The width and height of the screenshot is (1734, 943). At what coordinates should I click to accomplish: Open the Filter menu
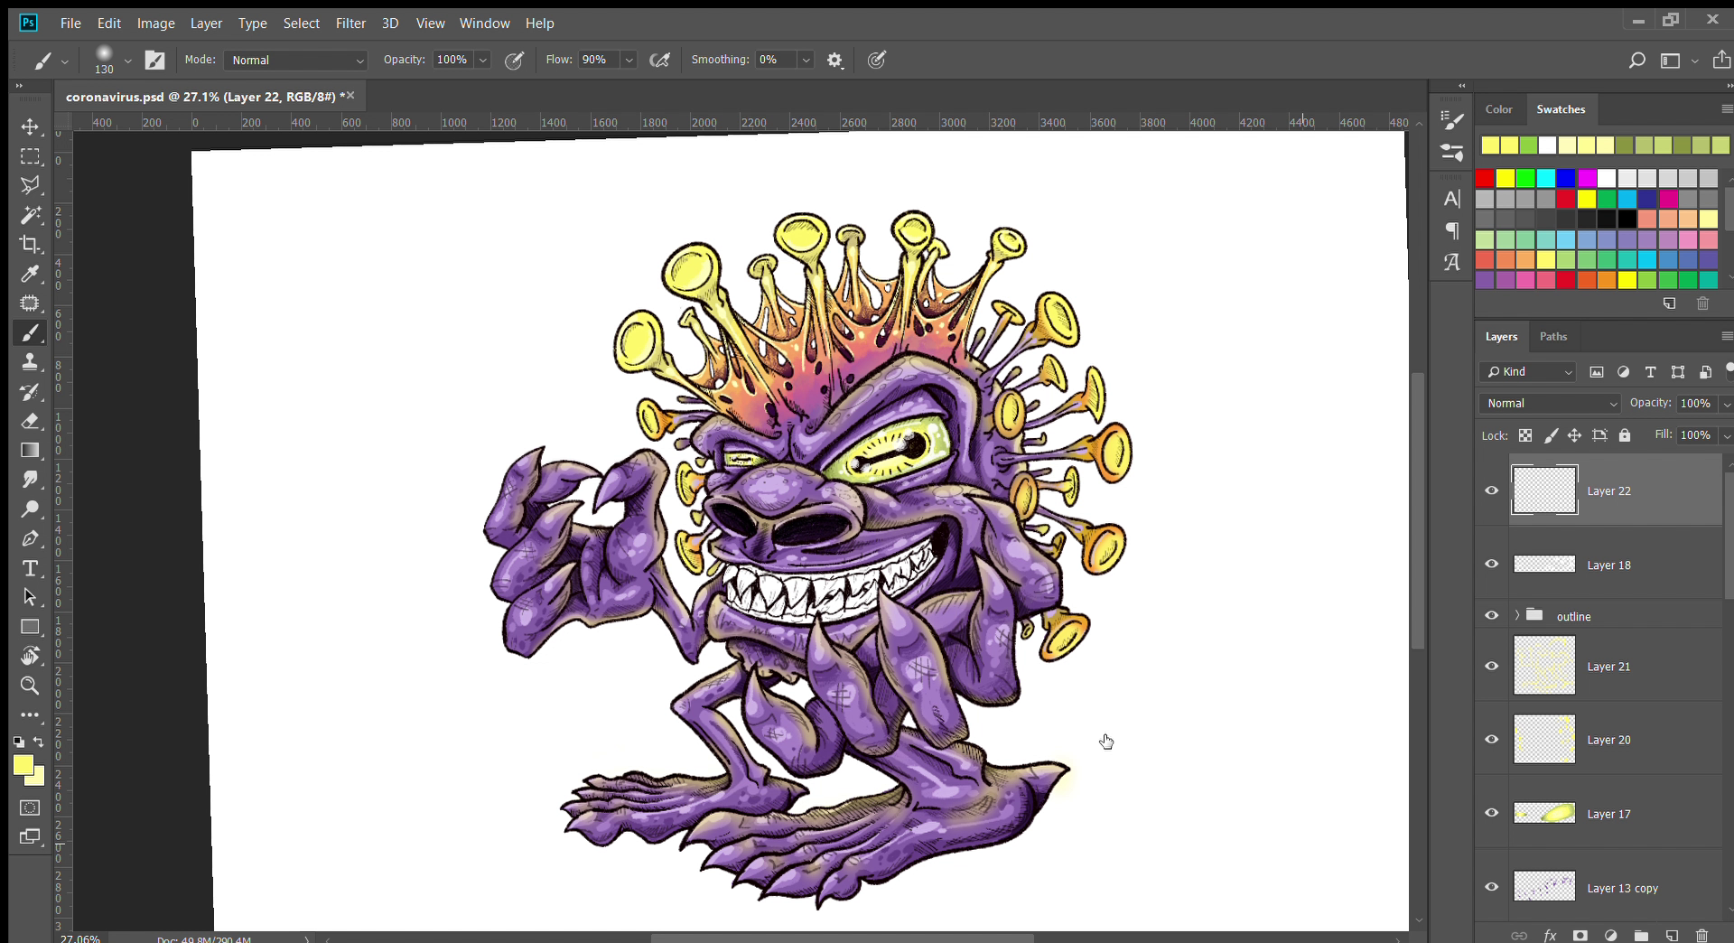click(350, 23)
